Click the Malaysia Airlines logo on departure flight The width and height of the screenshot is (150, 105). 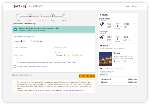[x=102, y=24]
